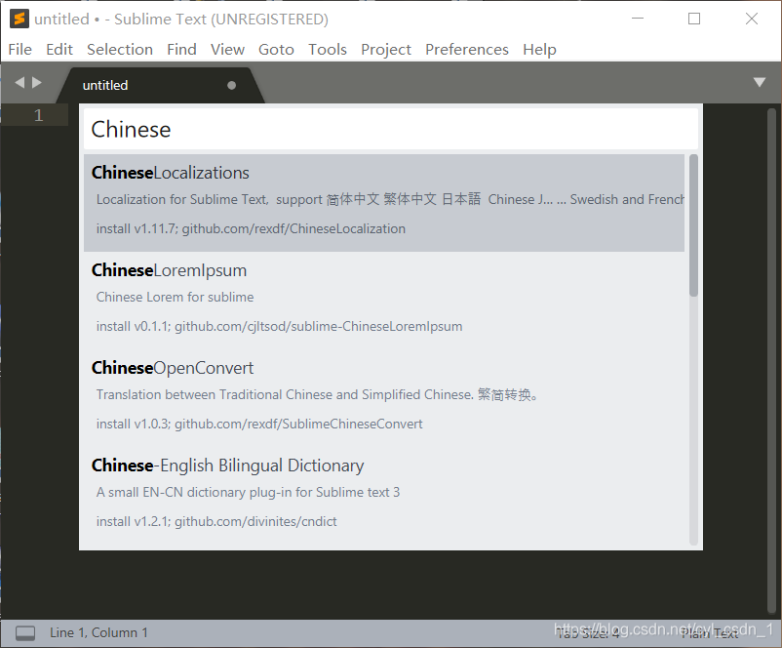Open the Find menu
The height and width of the screenshot is (648, 782).
coord(181,50)
